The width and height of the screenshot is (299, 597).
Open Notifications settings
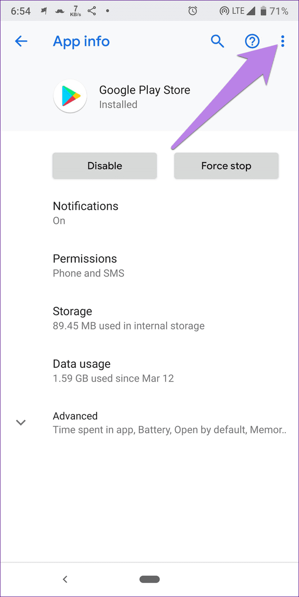pyautogui.click(x=85, y=213)
